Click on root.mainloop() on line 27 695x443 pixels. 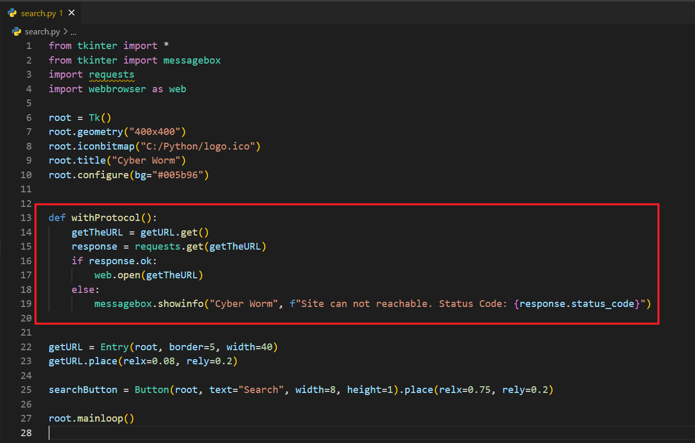(91, 419)
